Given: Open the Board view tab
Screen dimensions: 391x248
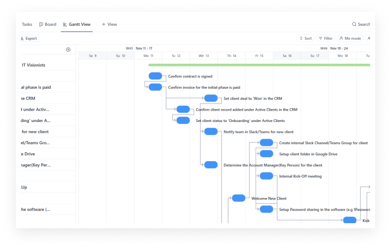Looking at the screenshot, I should (x=48, y=24).
